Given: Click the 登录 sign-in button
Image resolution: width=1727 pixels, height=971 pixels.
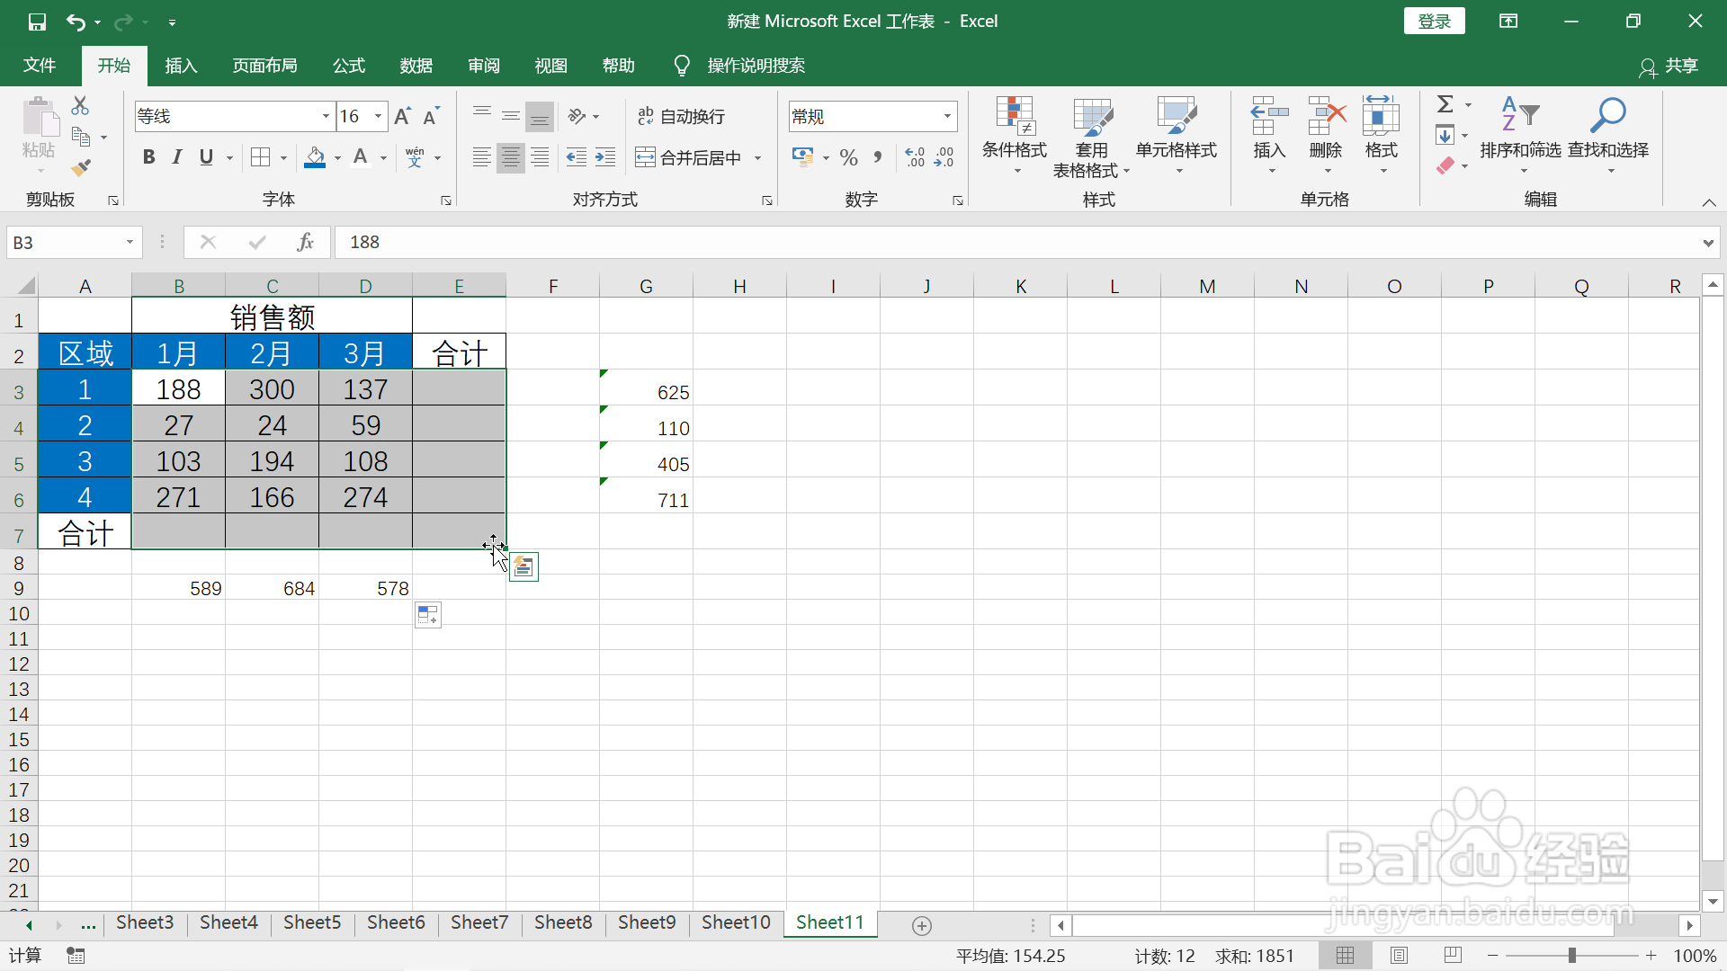Looking at the screenshot, I should (x=1434, y=21).
